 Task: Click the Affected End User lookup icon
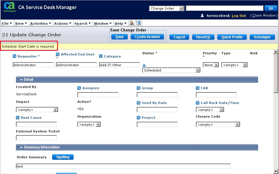coord(58,54)
